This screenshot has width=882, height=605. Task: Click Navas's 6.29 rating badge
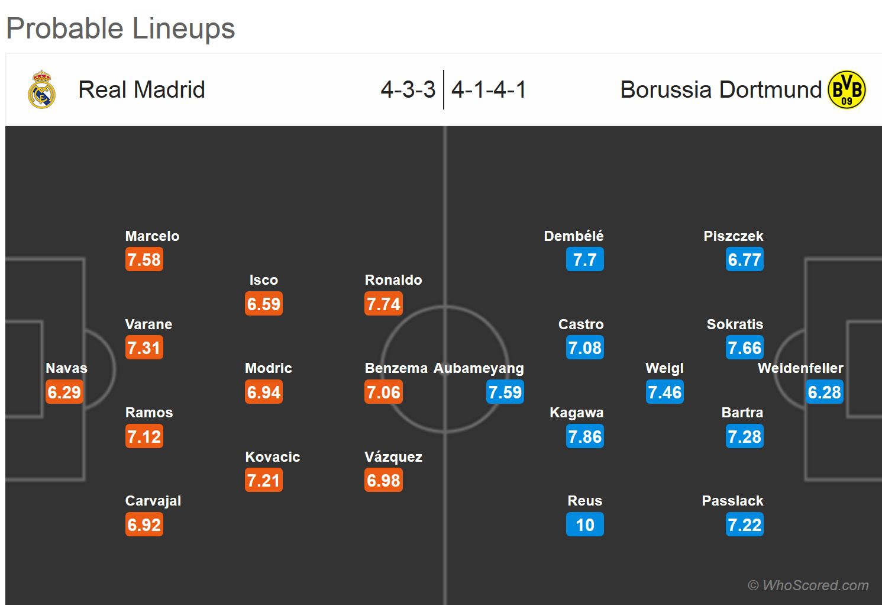64,392
